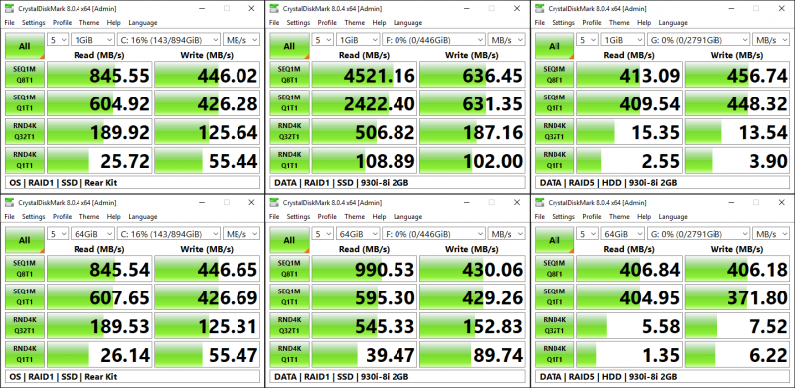Open the Profile menu in the F: 64GiB window
Viewport: 795px width, 388px height.
(327, 216)
